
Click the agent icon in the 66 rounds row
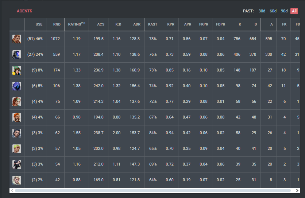(x=17, y=117)
